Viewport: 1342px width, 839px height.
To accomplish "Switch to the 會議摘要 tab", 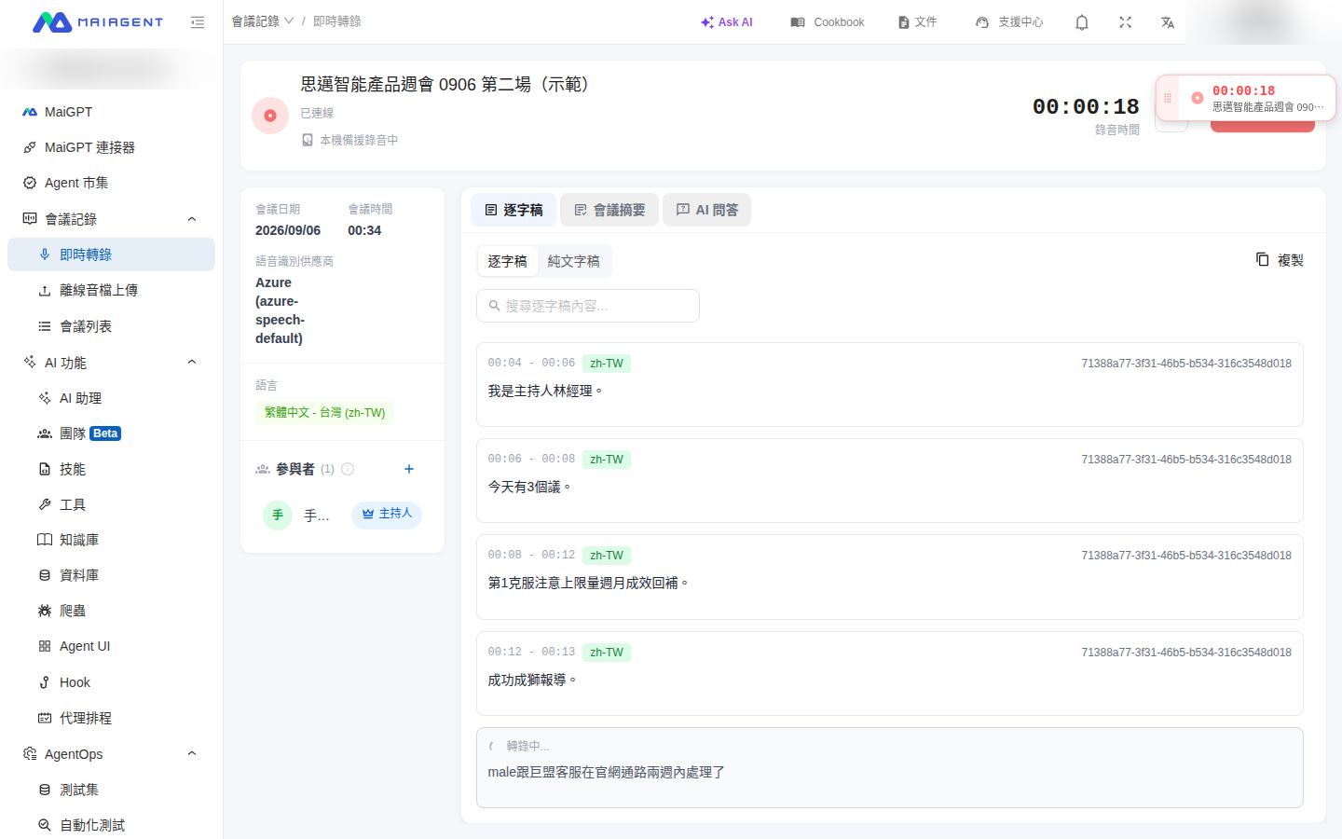I will click(x=609, y=210).
